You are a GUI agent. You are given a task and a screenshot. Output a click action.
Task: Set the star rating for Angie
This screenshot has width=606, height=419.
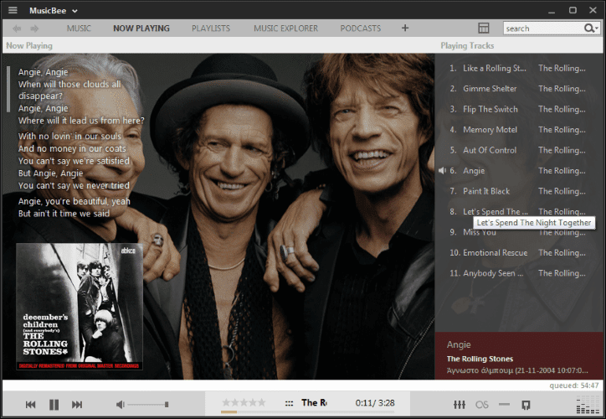[244, 403]
